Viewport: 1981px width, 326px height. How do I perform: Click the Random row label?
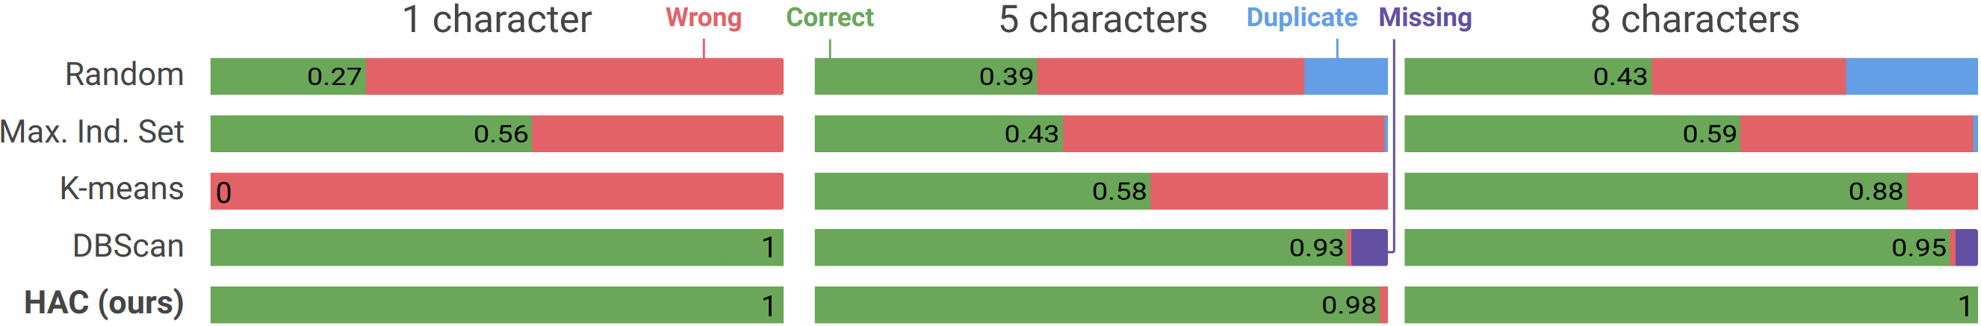[124, 75]
